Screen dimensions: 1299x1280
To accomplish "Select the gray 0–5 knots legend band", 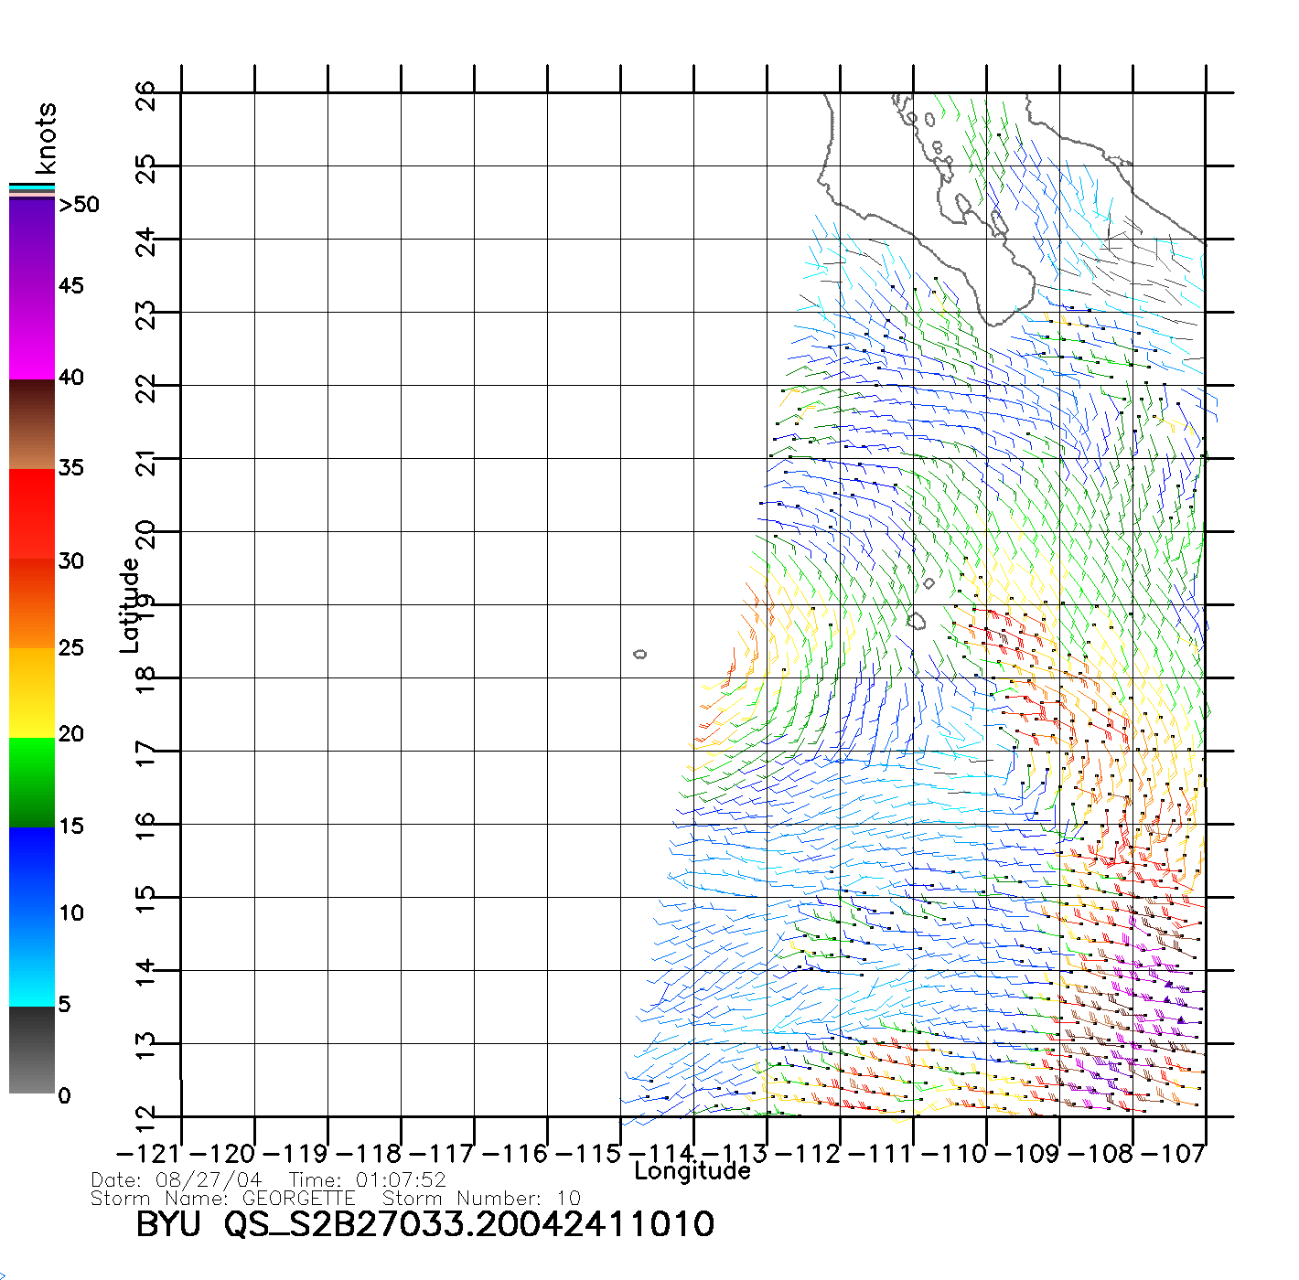I will click(31, 1051).
